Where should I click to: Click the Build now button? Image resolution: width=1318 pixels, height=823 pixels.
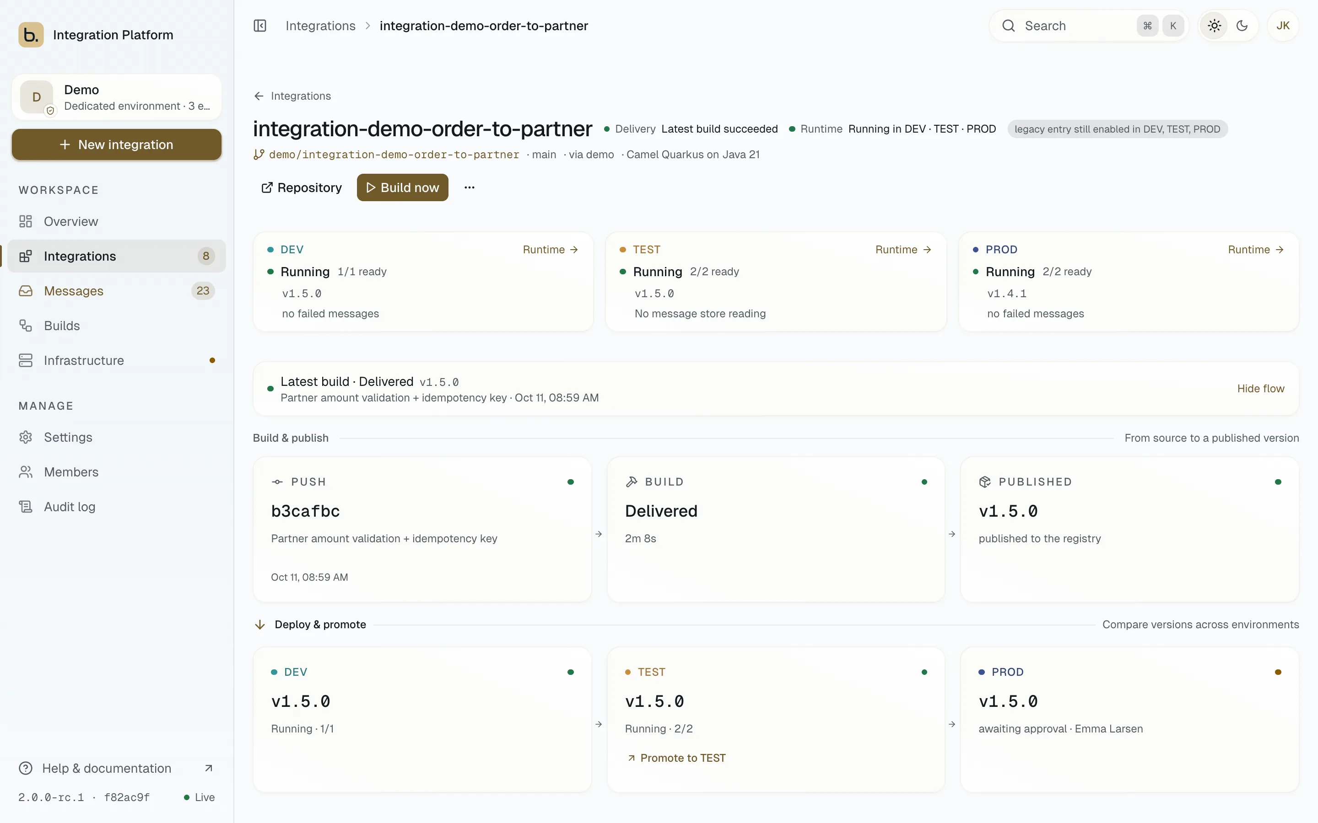(x=402, y=188)
